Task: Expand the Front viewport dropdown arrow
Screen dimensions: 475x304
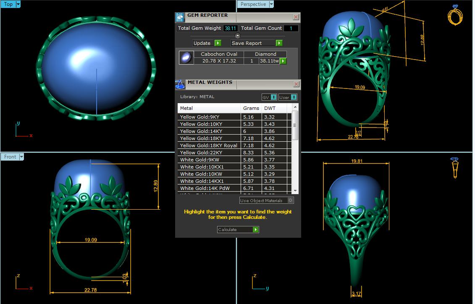Action: [x=21, y=157]
